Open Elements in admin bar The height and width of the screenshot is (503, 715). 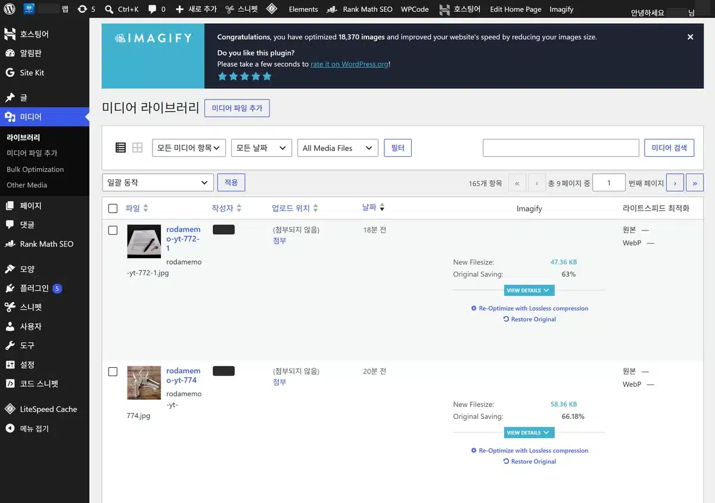click(x=303, y=9)
